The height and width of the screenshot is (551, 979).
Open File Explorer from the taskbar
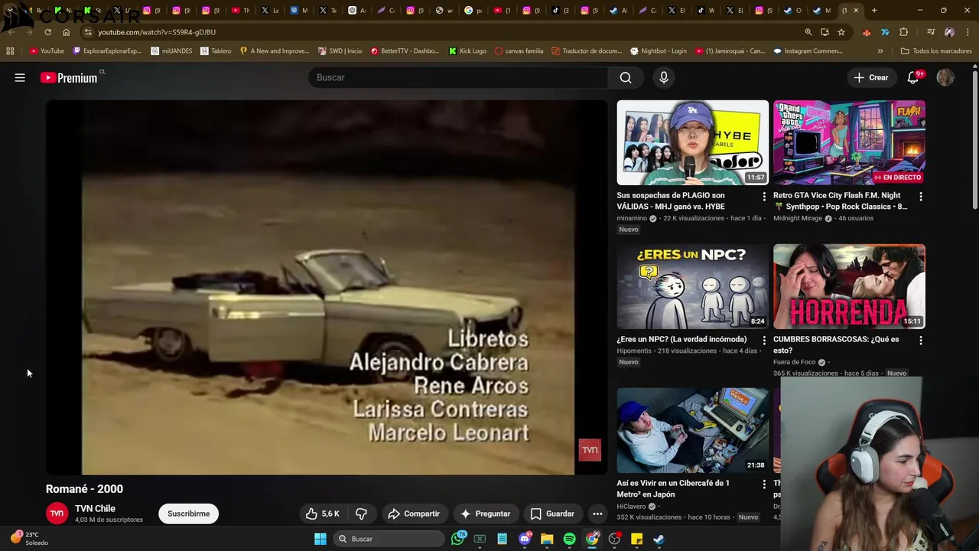pos(547,539)
